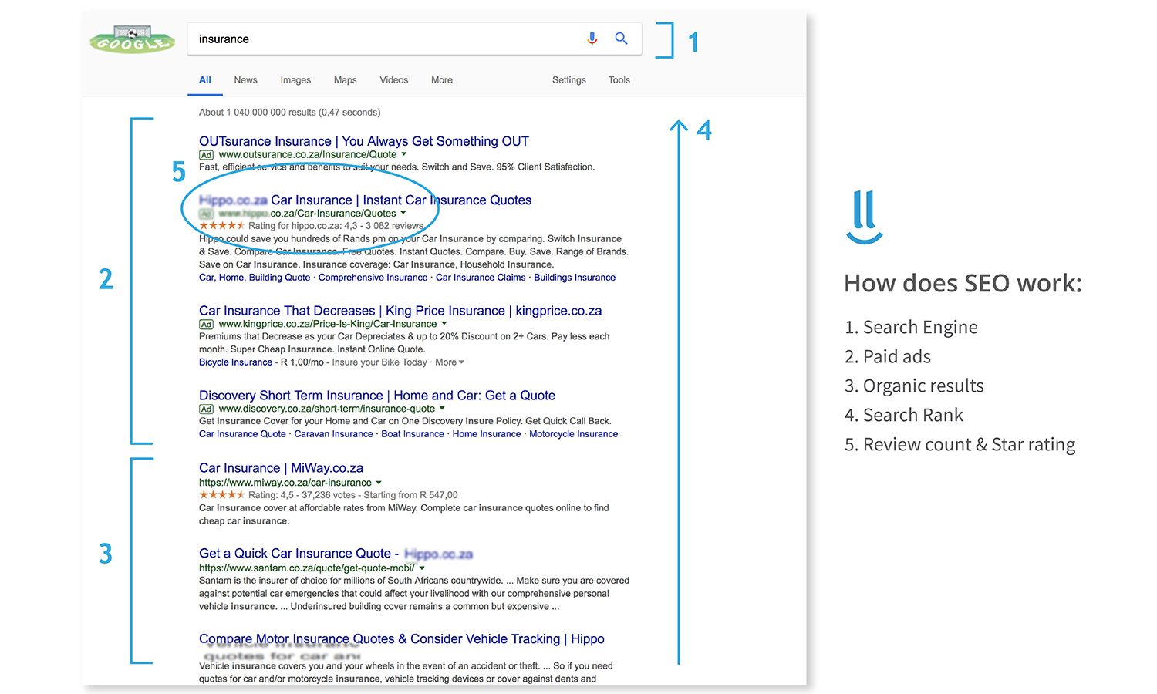Screen dimensions: 1157x694
Task: Click the Ad badge beside outsurance.co.za URL
Action: pos(206,155)
